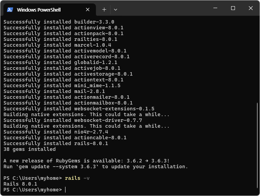Click the scrollbar track above the thumb

(x=257, y=58)
